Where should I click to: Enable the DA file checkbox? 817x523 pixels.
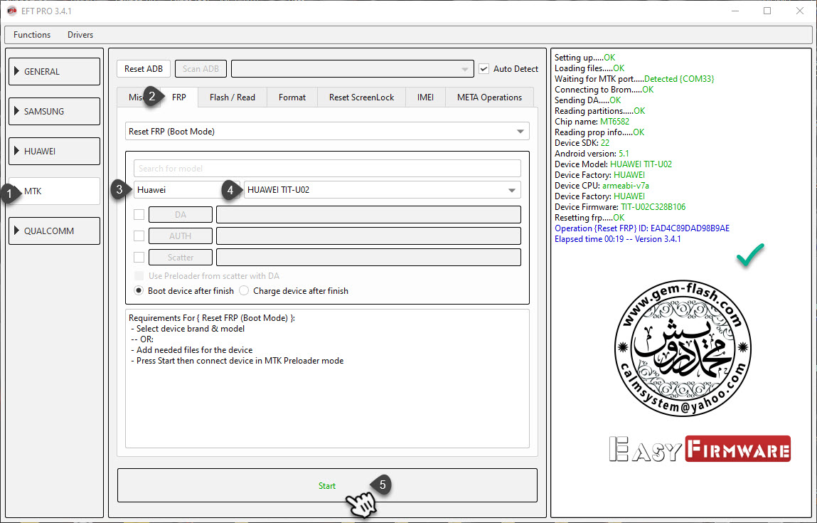point(139,214)
